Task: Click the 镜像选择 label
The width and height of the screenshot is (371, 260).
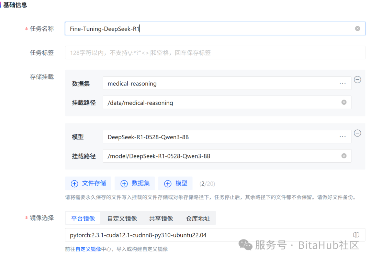Action: [x=42, y=218]
